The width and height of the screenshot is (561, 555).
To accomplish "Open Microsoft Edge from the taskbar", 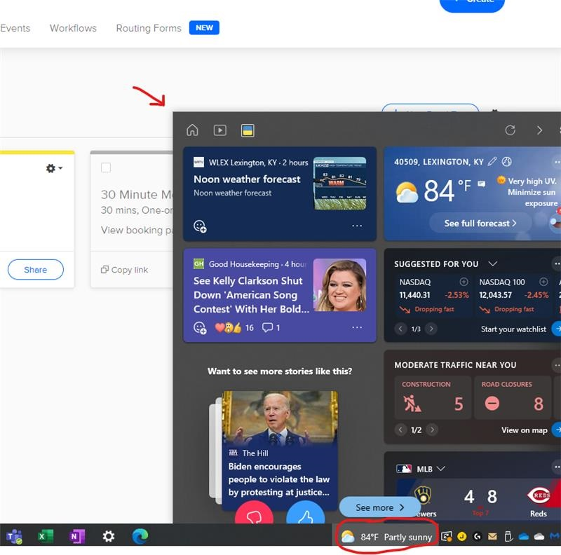I will pos(140,536).
